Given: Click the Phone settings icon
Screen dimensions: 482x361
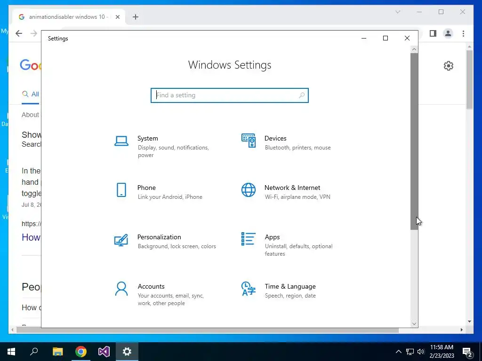Looking at the screenshot, I should tap(121, 190).
